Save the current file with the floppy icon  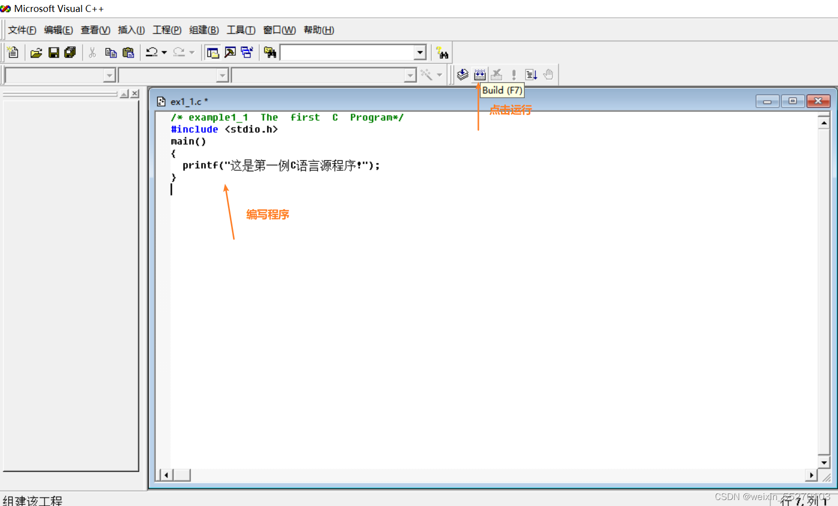tap(53, 52)
